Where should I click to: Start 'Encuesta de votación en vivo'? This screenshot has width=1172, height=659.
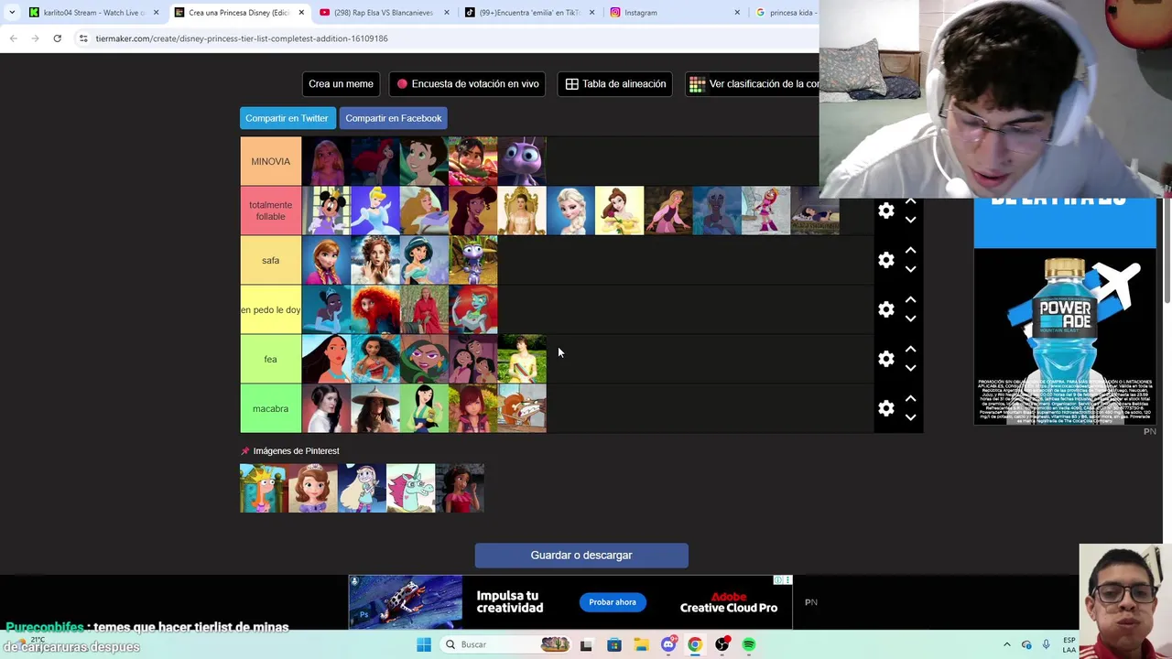467,84
